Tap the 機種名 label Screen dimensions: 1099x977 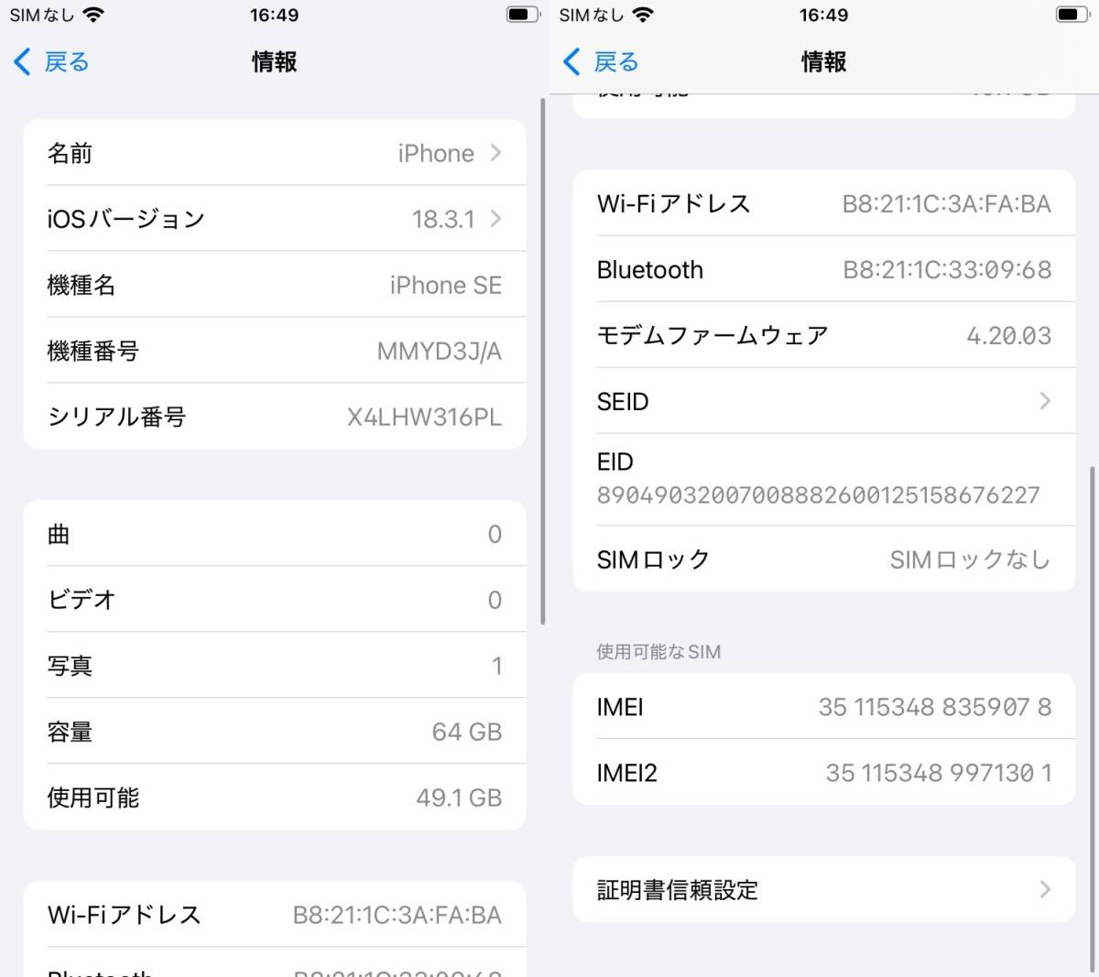pyautogui.click(x=82, y=285)
